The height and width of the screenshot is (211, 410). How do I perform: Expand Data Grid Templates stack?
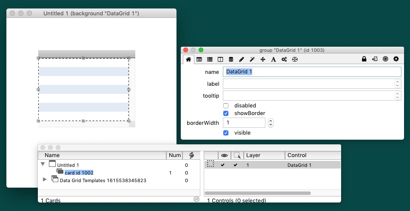coord(45,180)
